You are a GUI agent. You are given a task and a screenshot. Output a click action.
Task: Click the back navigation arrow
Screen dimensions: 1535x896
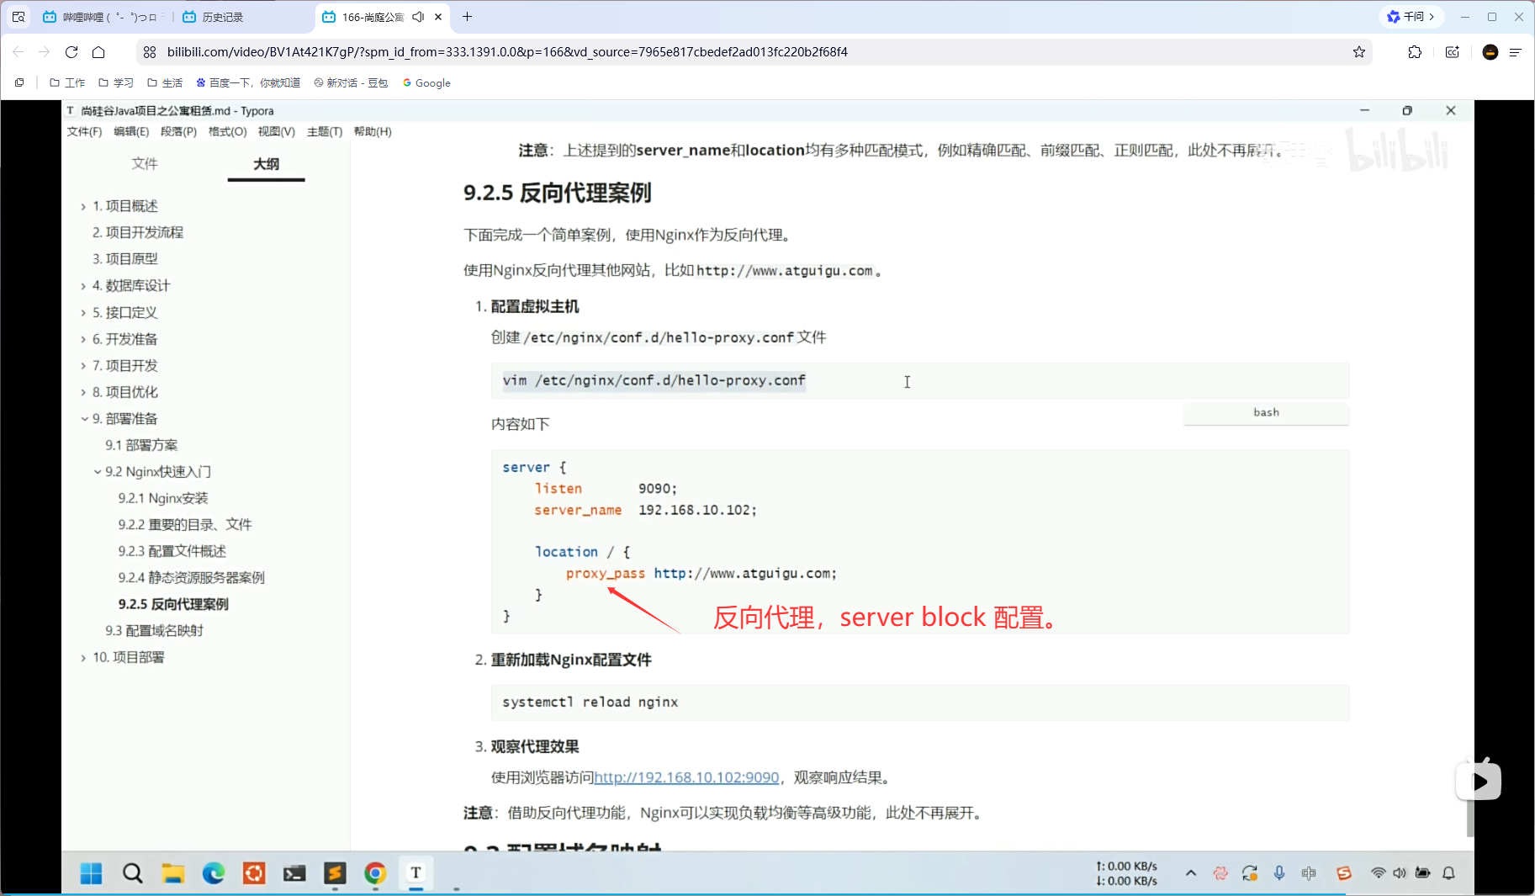tap(19, 52)
